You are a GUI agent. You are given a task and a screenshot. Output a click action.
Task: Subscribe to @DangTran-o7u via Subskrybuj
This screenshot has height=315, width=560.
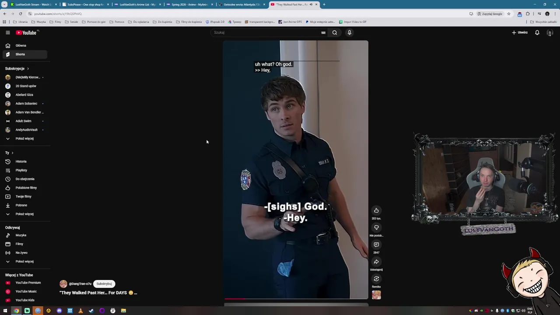(x=104, y=283)
